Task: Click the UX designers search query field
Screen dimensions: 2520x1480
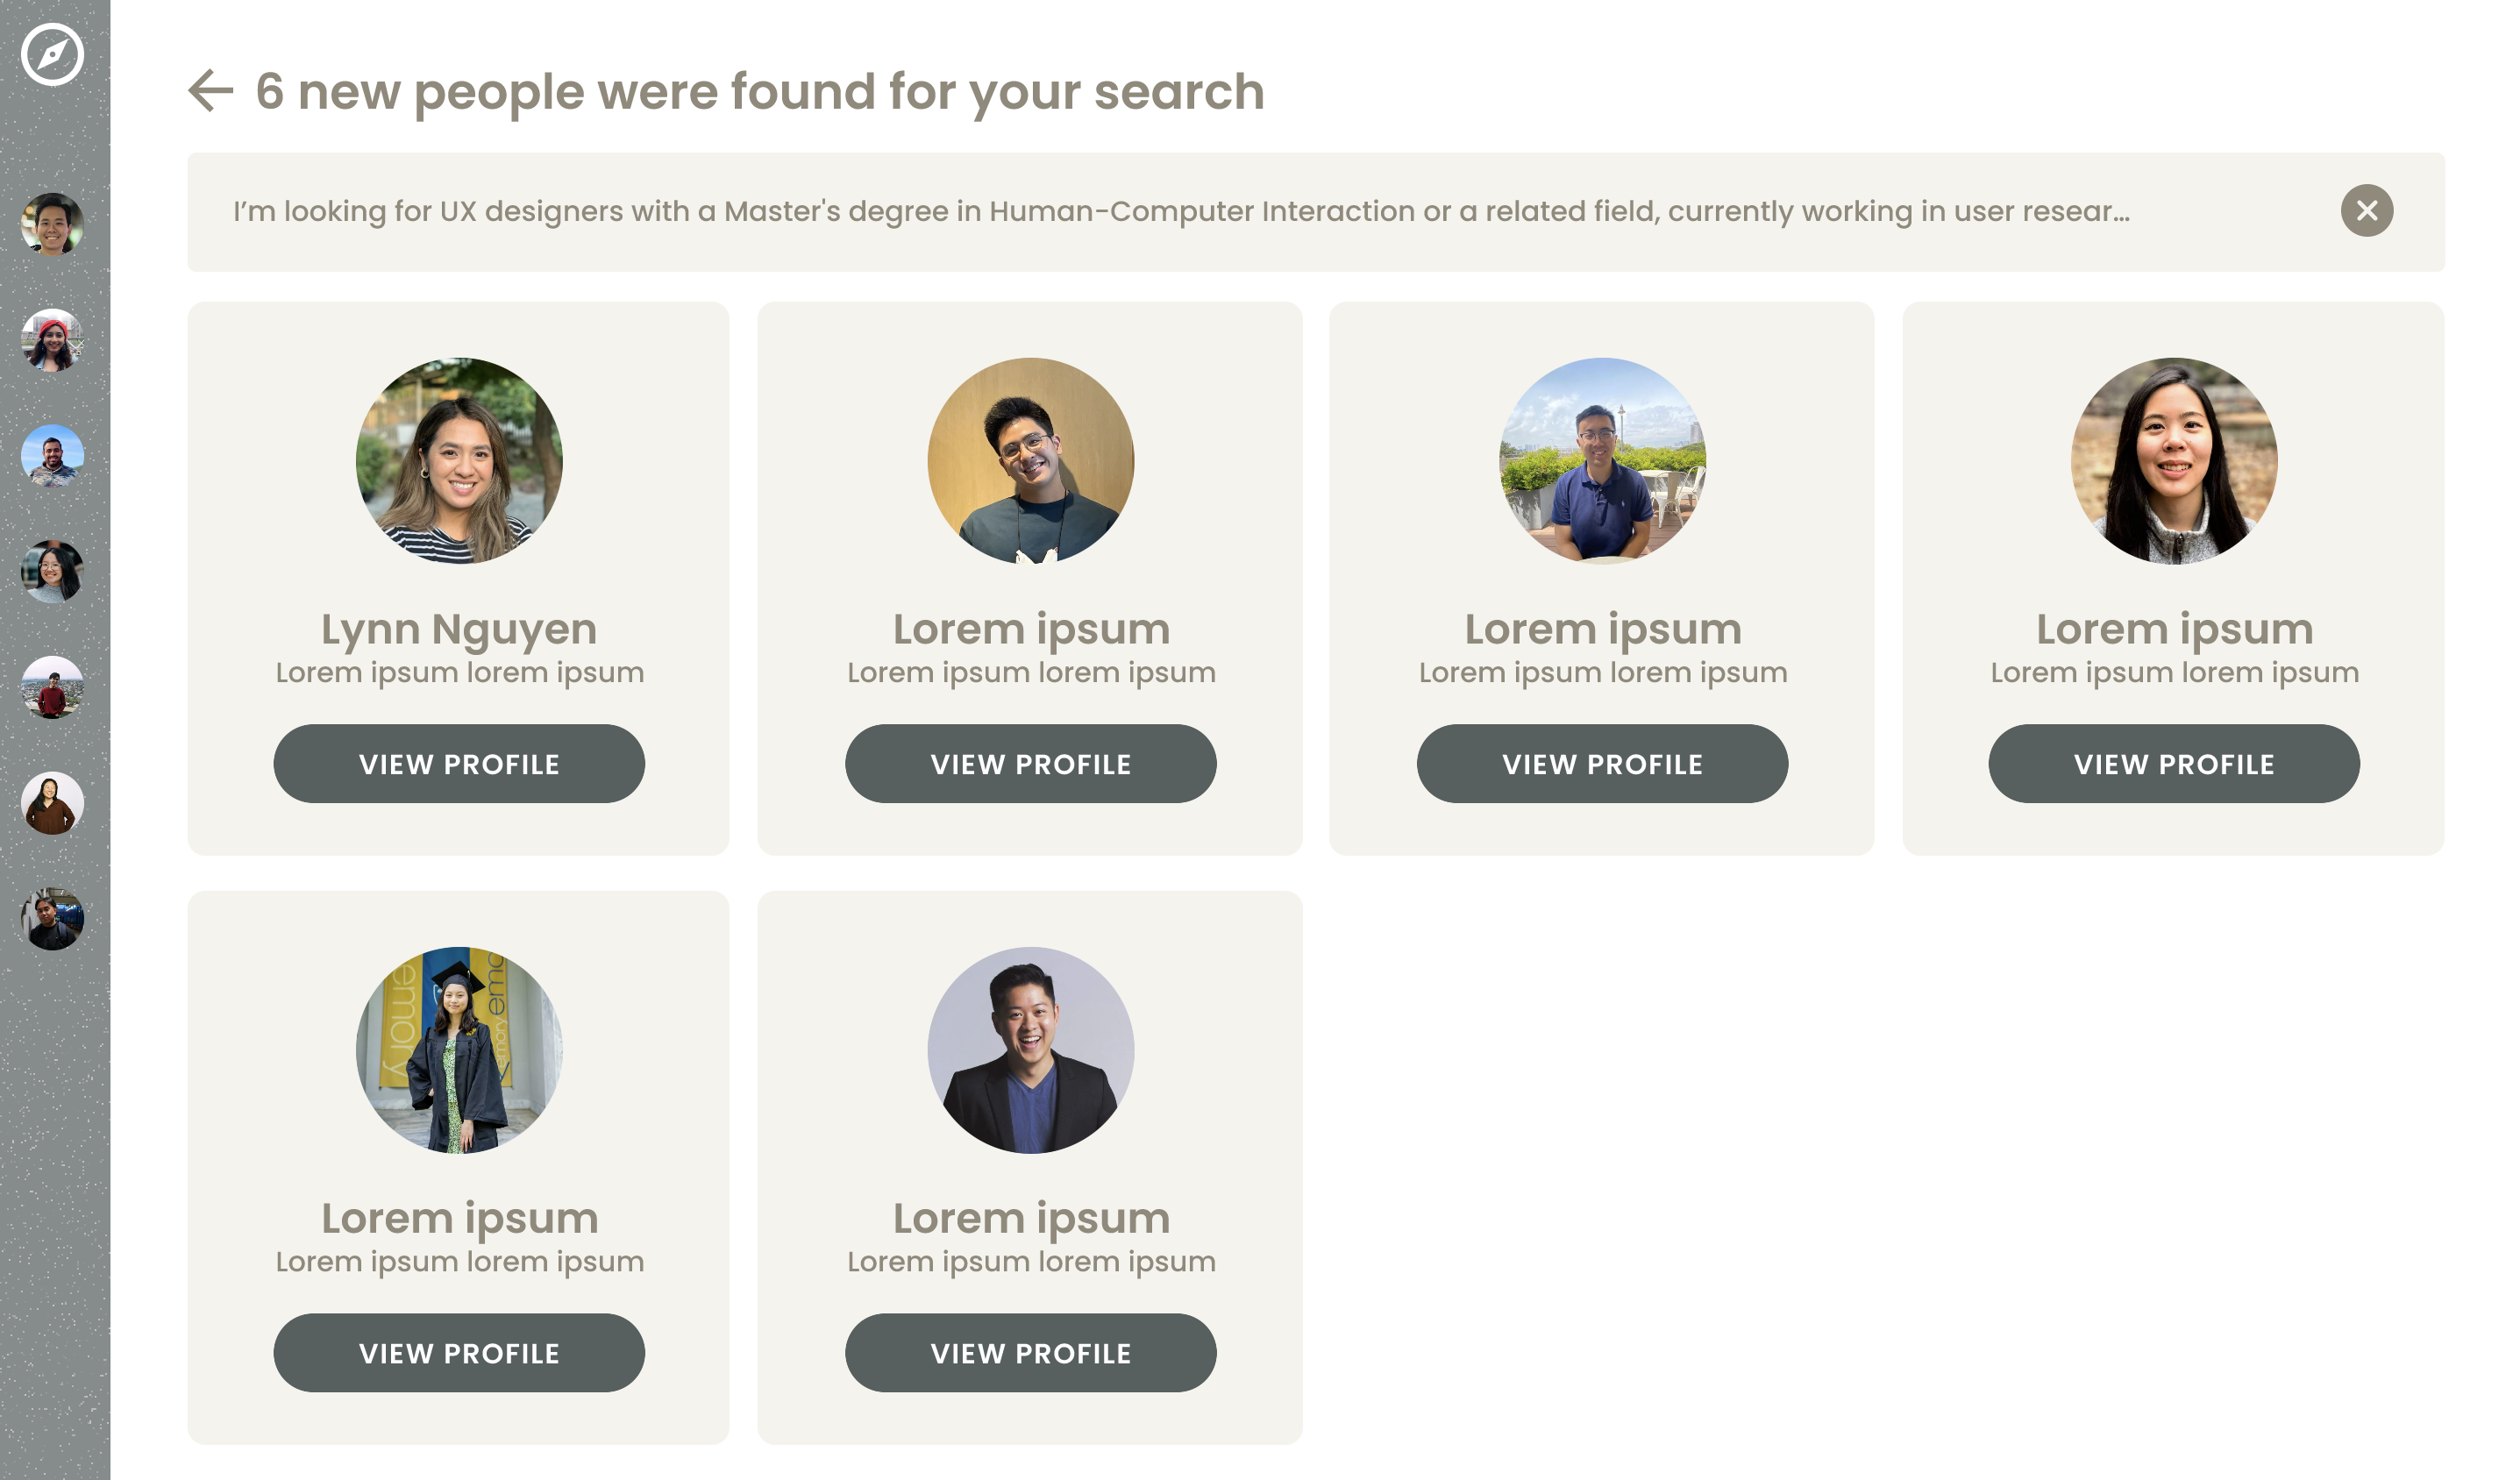Action: pyautogui.click(x=1180, y=212)
